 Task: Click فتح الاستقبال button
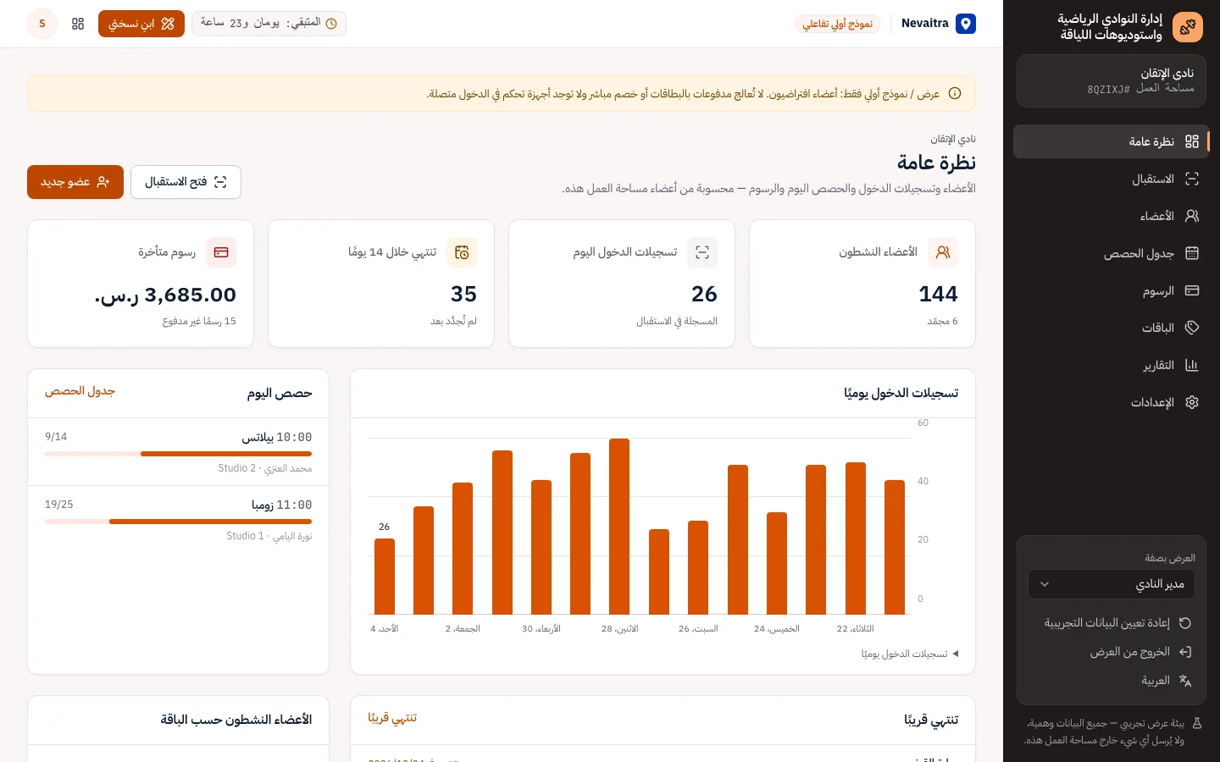(186, 182)
